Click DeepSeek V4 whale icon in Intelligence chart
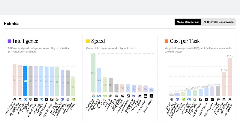 coord(62,99)
